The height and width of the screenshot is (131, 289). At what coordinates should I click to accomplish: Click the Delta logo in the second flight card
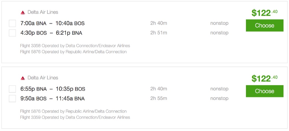click(x=23, y=78)
